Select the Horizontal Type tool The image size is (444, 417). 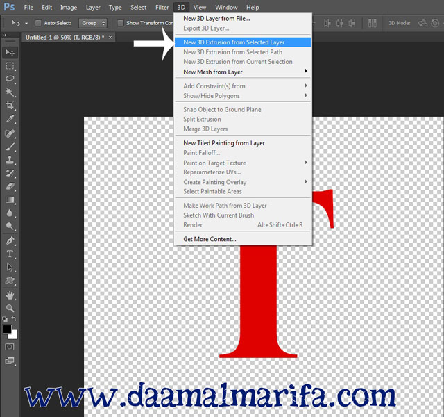(10, 254)
